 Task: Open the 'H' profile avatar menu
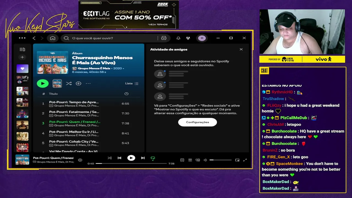pos(202,38)
